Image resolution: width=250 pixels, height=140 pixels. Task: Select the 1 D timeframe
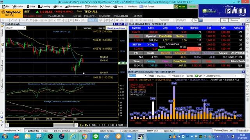pos(112,125)
